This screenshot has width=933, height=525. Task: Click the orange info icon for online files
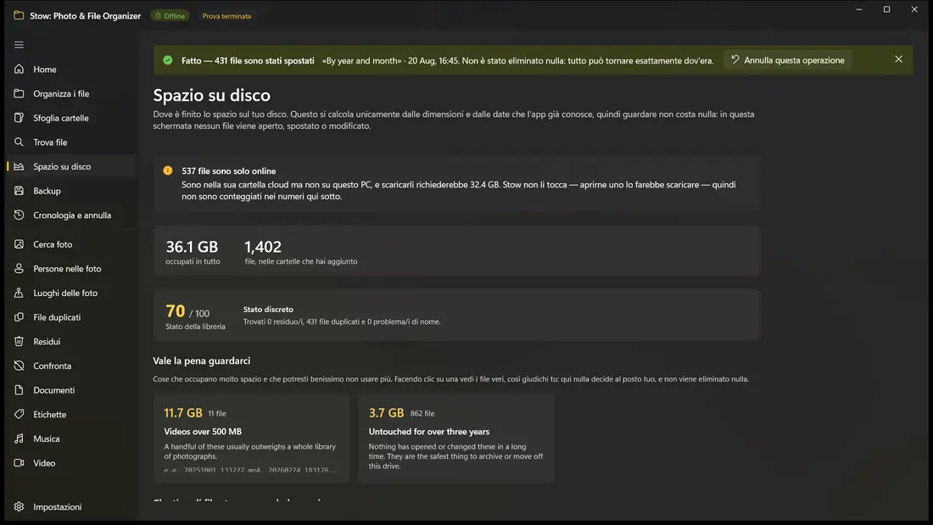point(168,170)
